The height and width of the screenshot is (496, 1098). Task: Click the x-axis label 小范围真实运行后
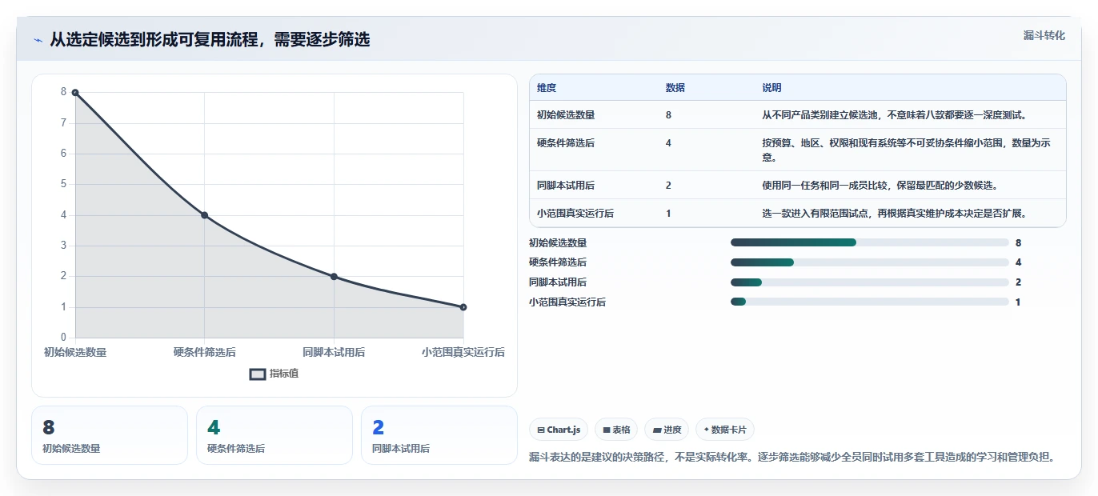463,352
